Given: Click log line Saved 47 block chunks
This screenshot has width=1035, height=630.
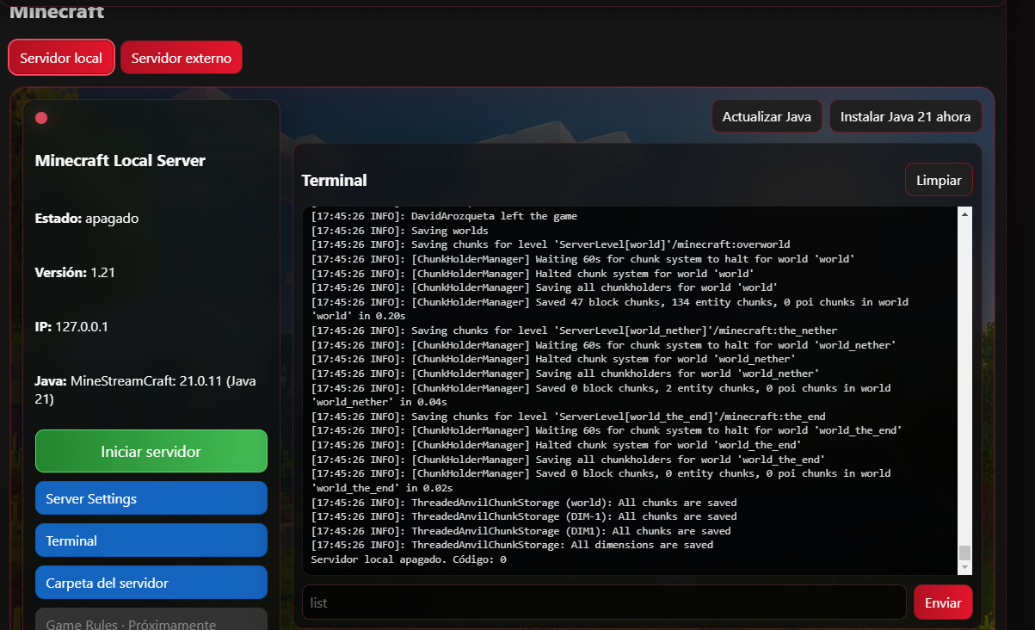Looking at the screenshot, I should (x=609, y=309).
